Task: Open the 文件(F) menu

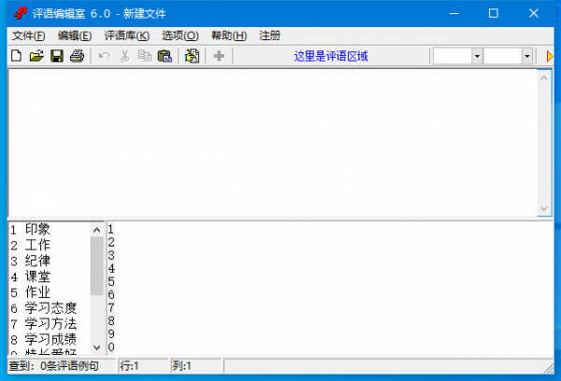Action: pyautogui.click(x=29, y=35)
